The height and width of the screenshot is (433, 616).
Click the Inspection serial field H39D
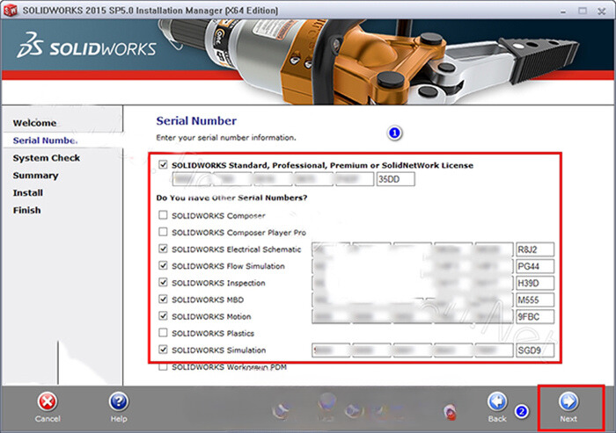click(535, 283)
